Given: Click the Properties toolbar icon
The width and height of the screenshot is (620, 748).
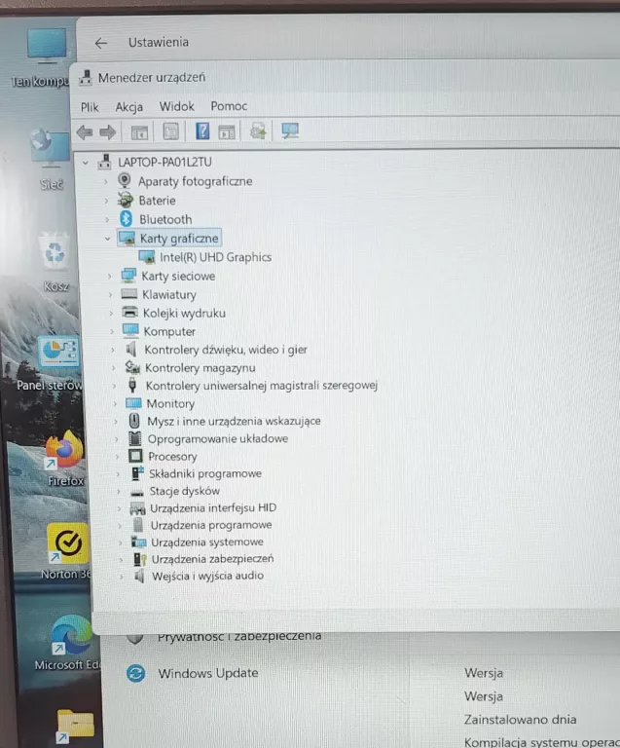Looking at the screenshot, I should pos(170,131).
